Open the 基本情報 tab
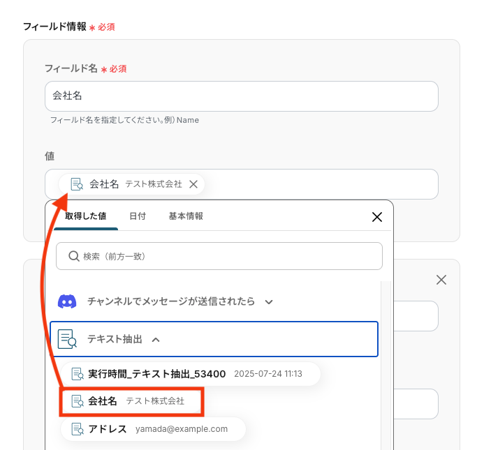The width and height of the screenshot is (484, 450). [186, 216]
